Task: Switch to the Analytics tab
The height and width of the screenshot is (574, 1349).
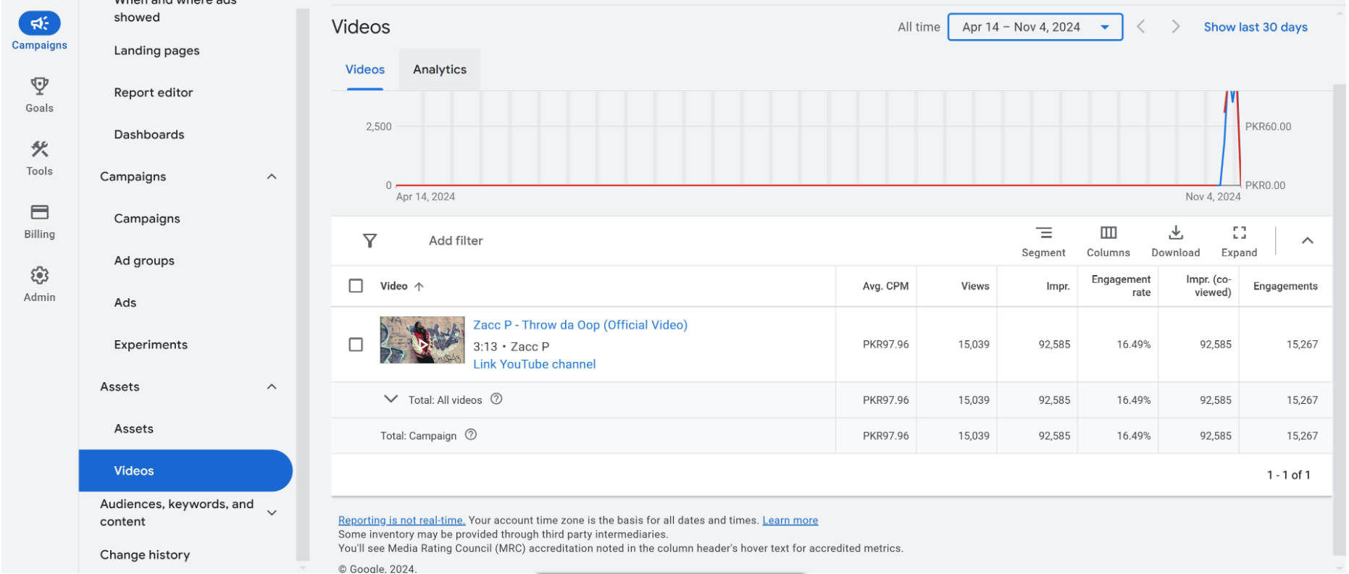Action: 439,69
